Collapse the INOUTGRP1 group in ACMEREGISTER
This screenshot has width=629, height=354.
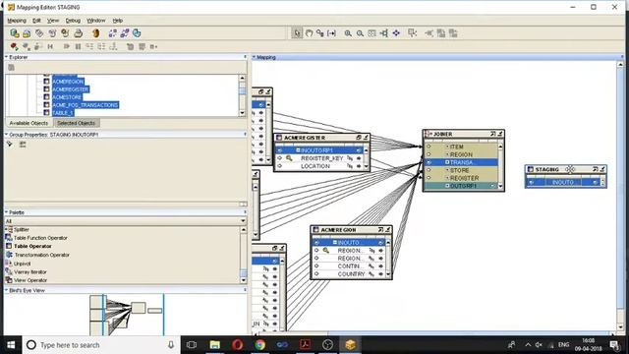298,150
